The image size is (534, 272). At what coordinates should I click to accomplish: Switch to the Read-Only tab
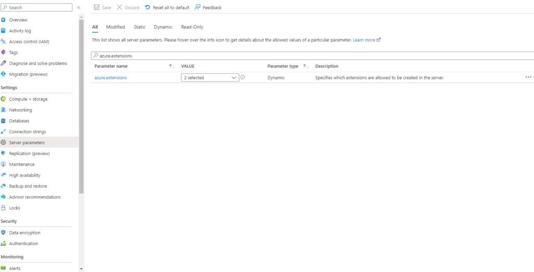coord(192,27)
